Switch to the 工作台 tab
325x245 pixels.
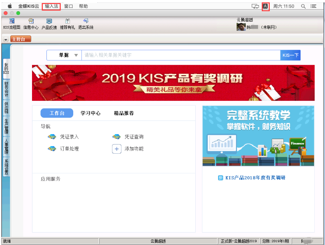tap(57, 113)
